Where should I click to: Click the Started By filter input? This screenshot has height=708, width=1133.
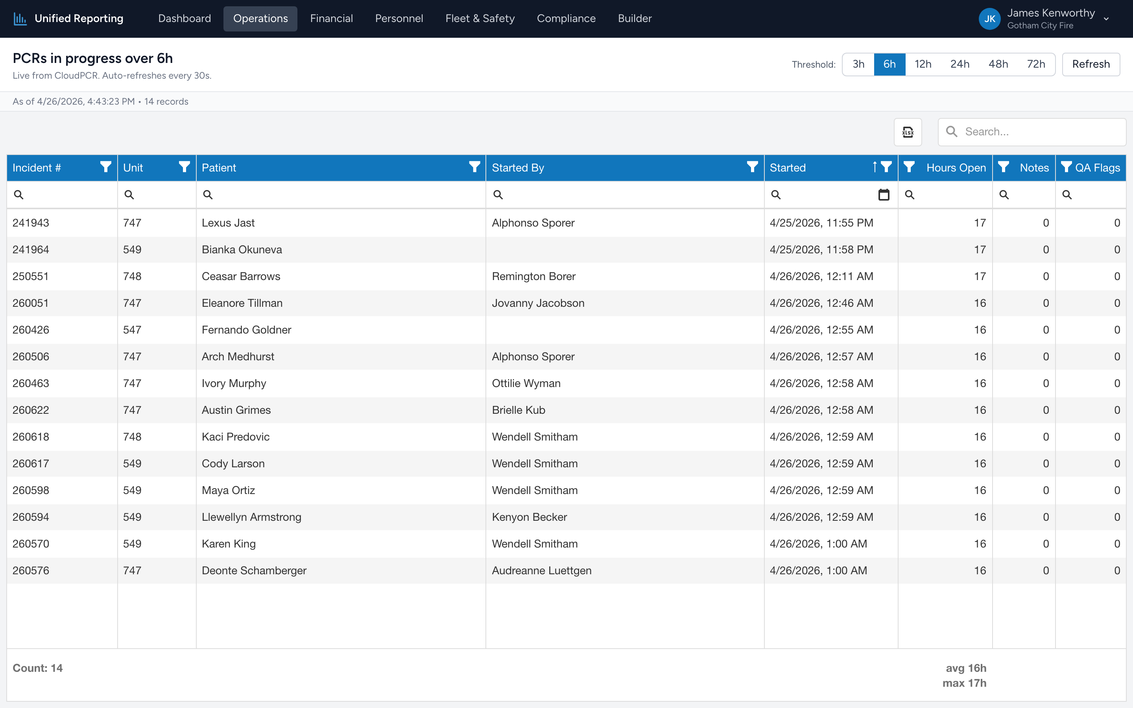(625, 194)
